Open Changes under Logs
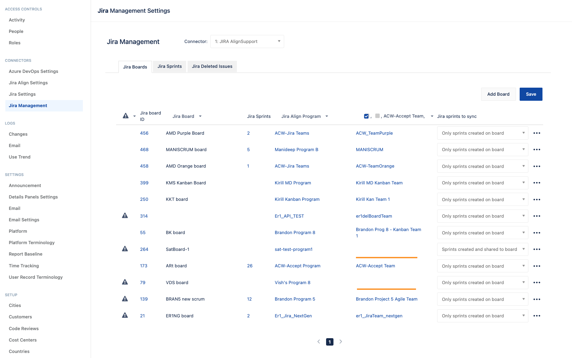 [18, 134]
